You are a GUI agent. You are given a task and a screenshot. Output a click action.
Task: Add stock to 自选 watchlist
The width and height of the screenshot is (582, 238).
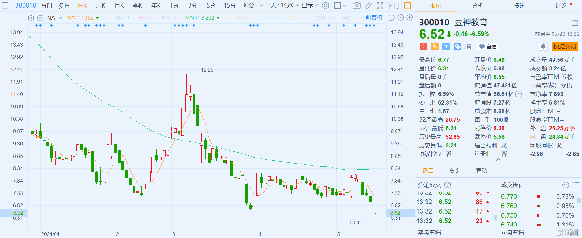[487, 47]
